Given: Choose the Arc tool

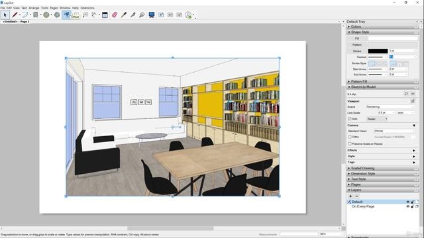Looking at the screenshot, I should coord(25,15).
